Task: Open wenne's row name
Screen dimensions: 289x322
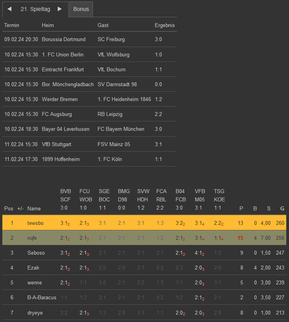Action: coord(35,282)
